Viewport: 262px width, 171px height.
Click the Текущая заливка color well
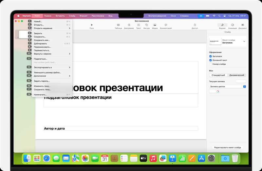[x=241, y=81]
